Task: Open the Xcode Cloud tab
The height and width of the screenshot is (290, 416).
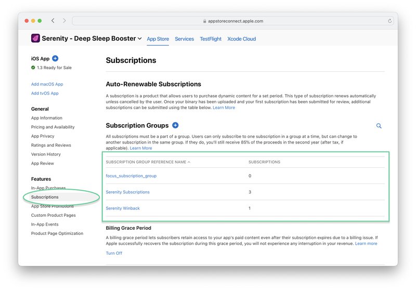Action: (242, 39)
